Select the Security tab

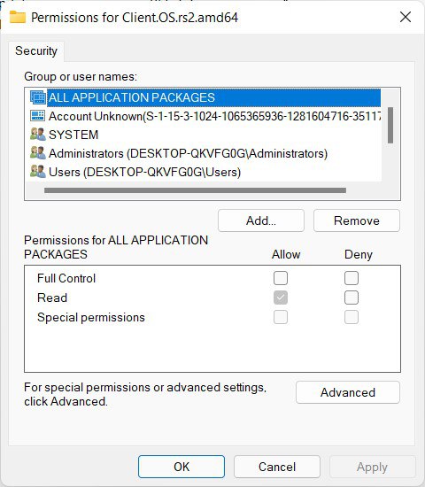36,51
